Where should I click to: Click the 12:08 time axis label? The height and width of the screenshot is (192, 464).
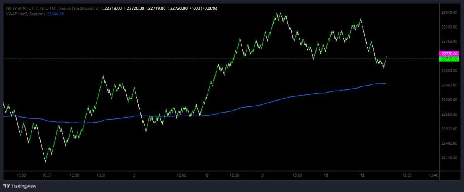(234, 175)
